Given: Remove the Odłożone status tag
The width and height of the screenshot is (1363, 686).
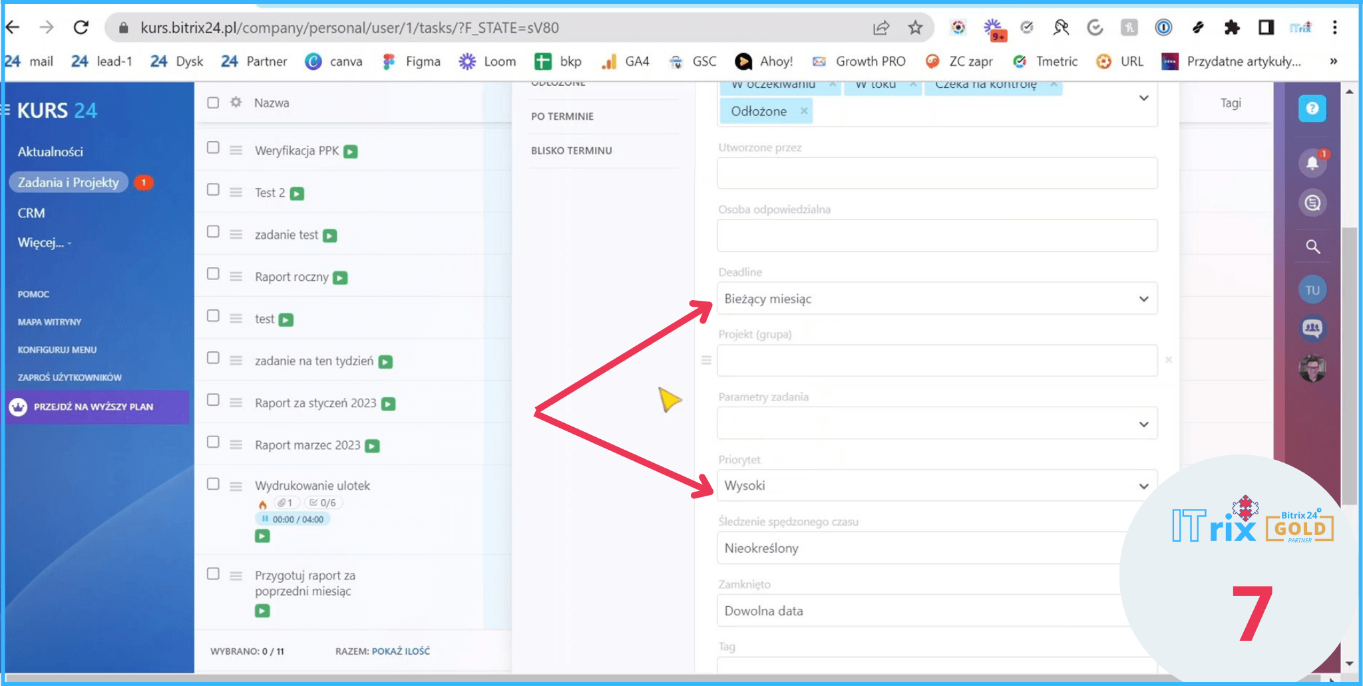Looking at the screenshot, I should click(804, 111).
